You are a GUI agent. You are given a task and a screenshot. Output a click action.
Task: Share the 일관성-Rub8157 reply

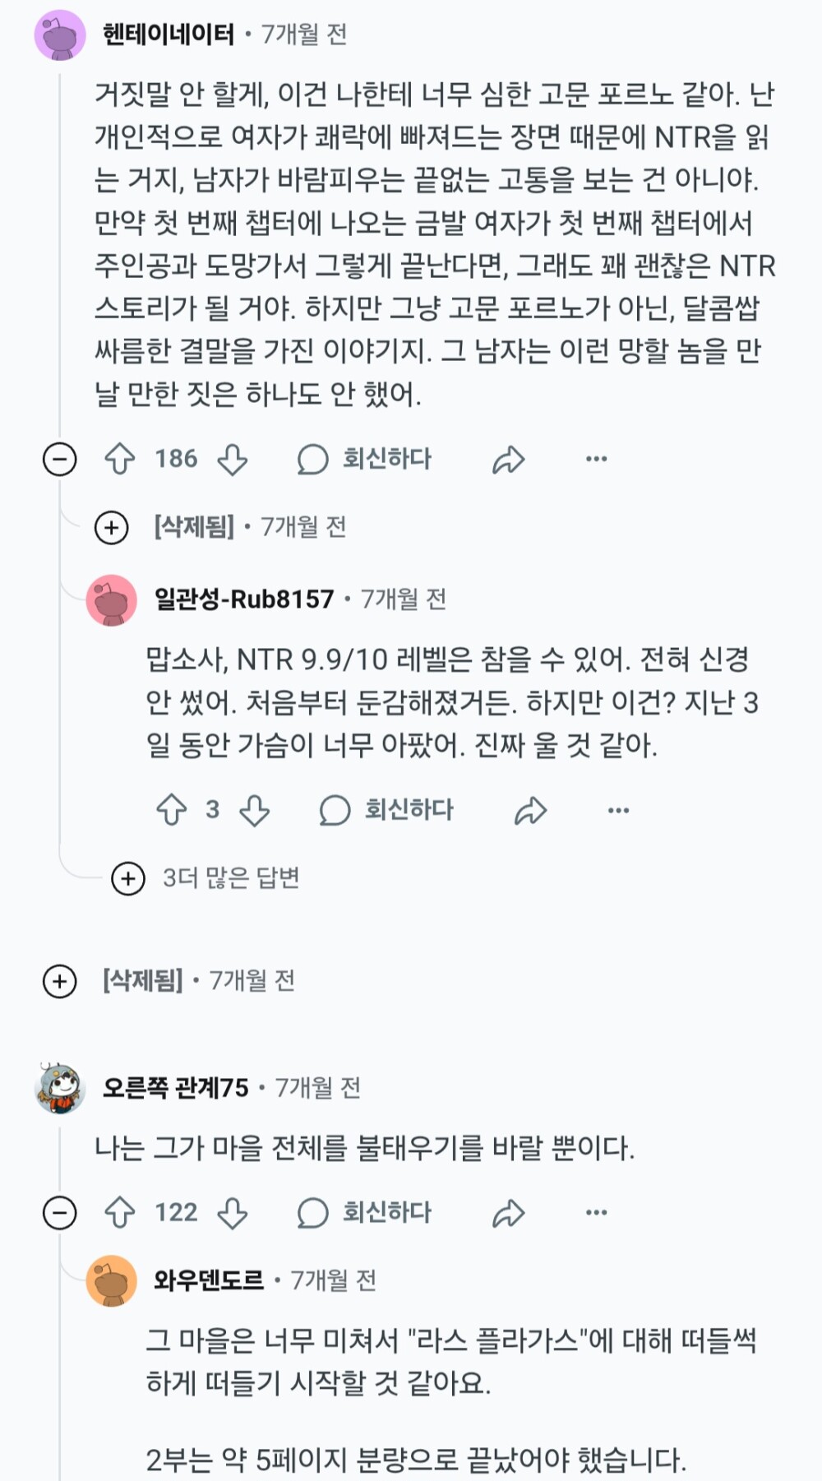530,810
